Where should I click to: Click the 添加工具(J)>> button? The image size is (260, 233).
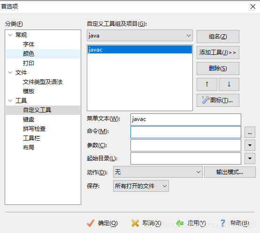(x=218, y=53)
